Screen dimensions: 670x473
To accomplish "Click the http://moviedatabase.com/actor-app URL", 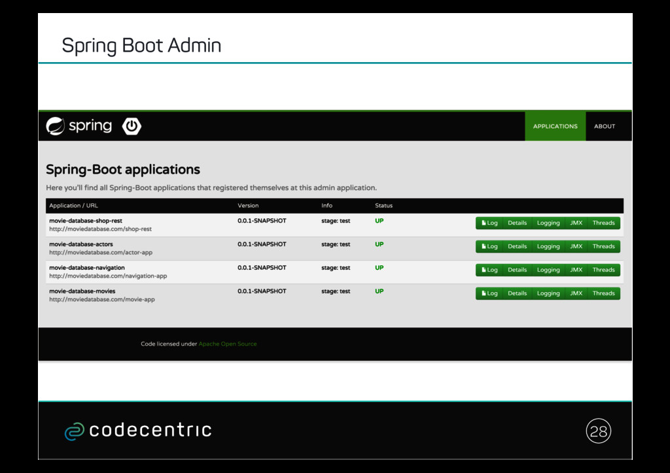I will tap(101, 252).
